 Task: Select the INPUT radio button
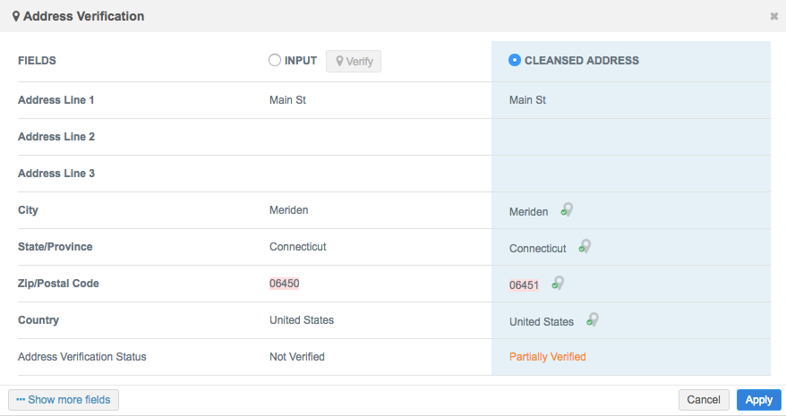tap(275, 61)
